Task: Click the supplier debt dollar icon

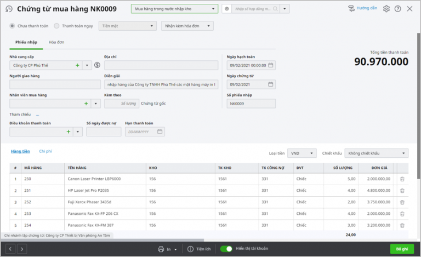Action: tap(97, 65)
